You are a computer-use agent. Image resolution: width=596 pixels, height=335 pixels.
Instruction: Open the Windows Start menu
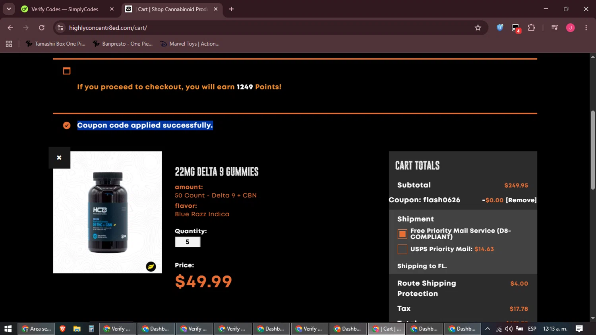pyautogui.click(x=8, y=329)
